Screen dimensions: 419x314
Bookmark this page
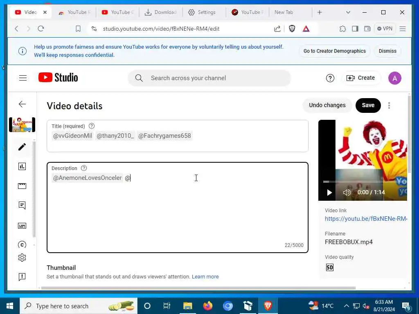point(78,29)
